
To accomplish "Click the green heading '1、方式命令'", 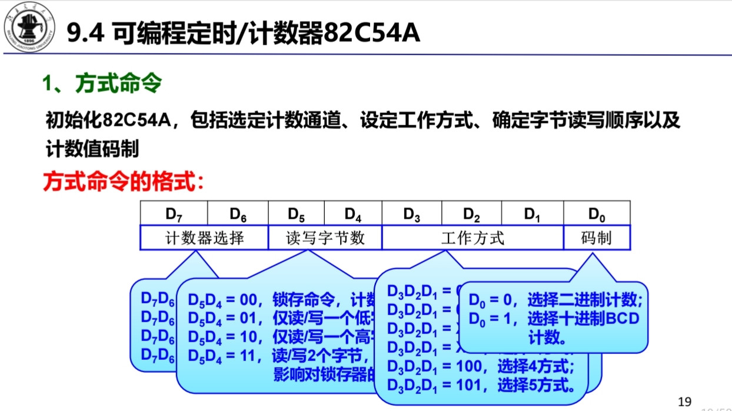I will tap(102, 83).
